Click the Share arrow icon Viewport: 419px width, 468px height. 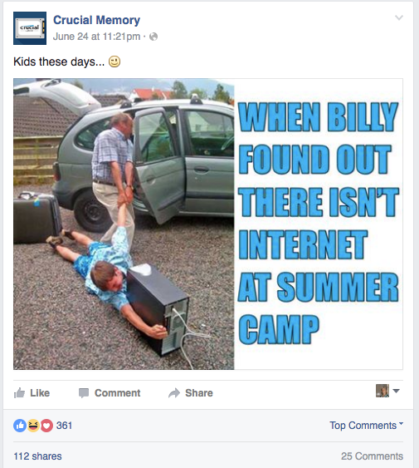coord(174,393)
